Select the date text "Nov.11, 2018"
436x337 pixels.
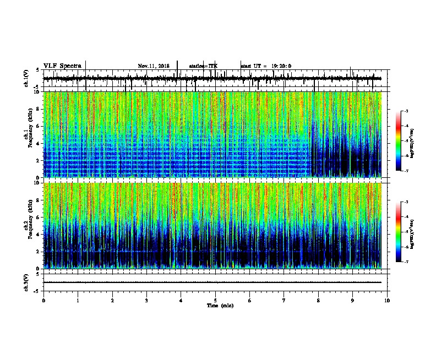pos(154,66)
